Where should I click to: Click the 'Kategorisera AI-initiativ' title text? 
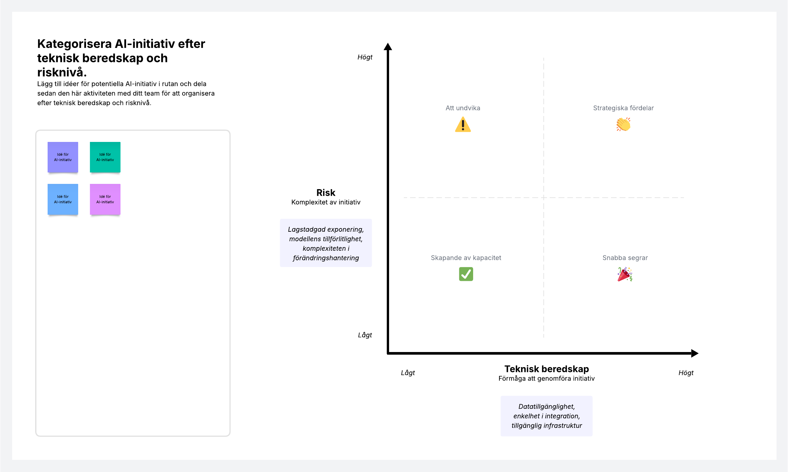[x=121, y=58]
